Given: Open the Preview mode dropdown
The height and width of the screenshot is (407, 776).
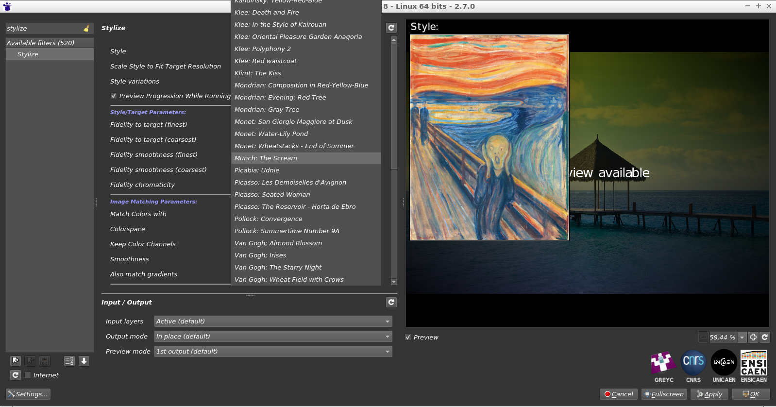Looking at the screenshot, I should [273, 351].
